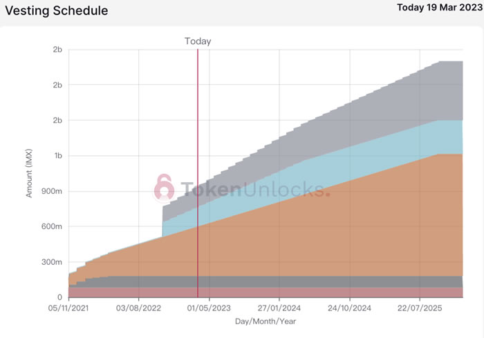The height and width of the screenshot is (338, 484).
Task: Click the Day/Month/Year x-axis title
Action: click(x=266, y=321)
